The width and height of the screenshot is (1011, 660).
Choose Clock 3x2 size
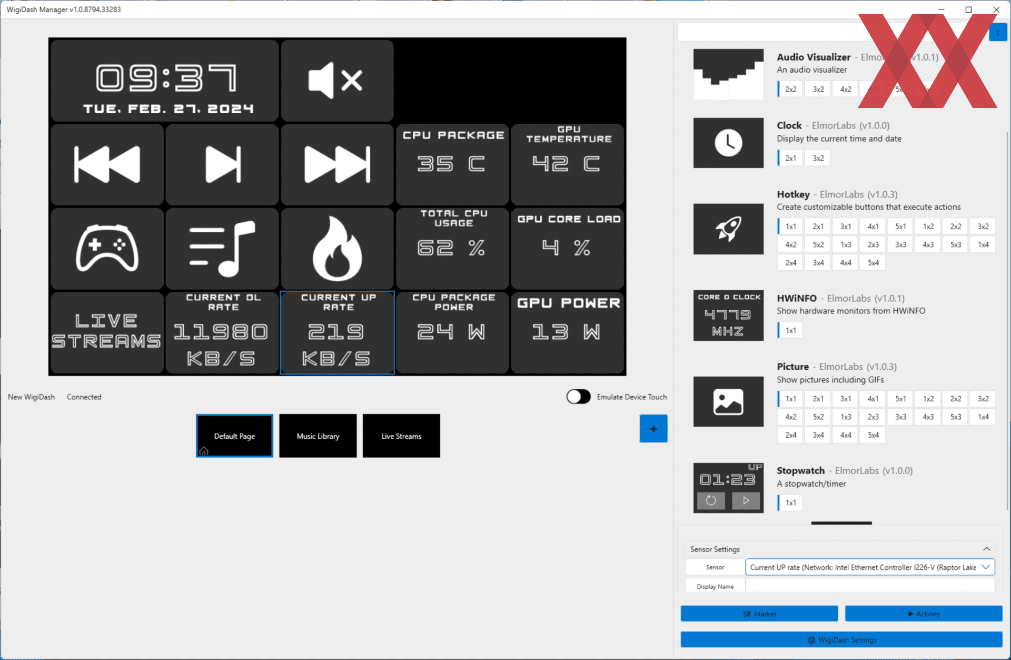(x=818, y=158)
